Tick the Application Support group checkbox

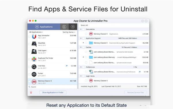click(x=84, y=38)
